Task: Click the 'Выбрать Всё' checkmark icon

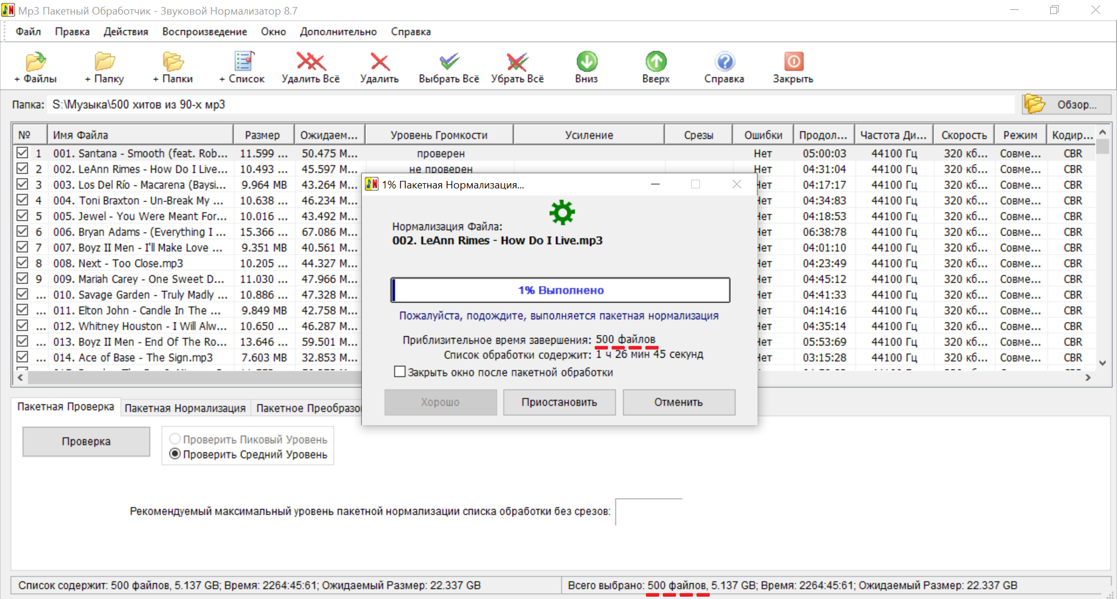Action: 449,61
